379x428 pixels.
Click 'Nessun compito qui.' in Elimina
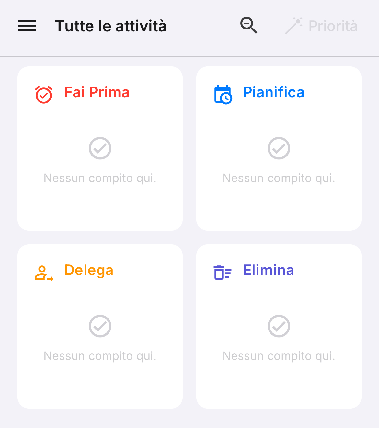(279, 356)
